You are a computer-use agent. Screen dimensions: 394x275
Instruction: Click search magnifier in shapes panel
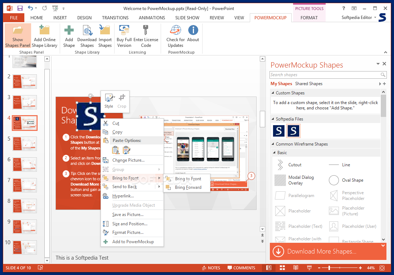383,75
